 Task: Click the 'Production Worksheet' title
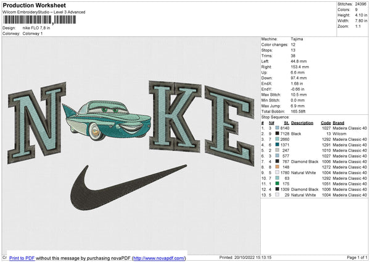(x=34, y=5)
